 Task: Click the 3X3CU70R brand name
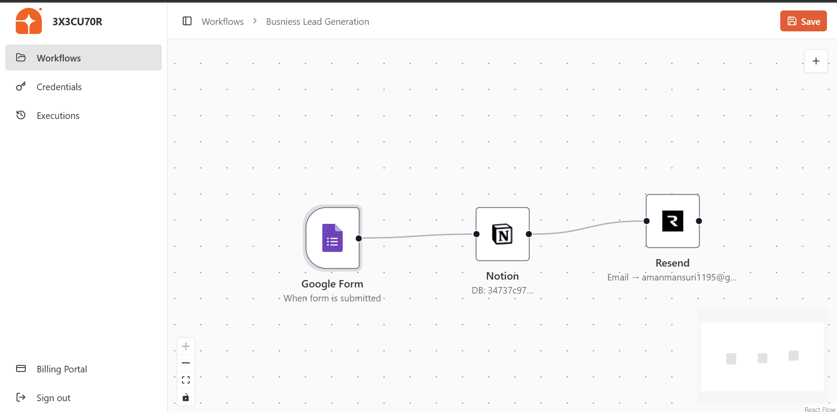[x=77, y=21]
